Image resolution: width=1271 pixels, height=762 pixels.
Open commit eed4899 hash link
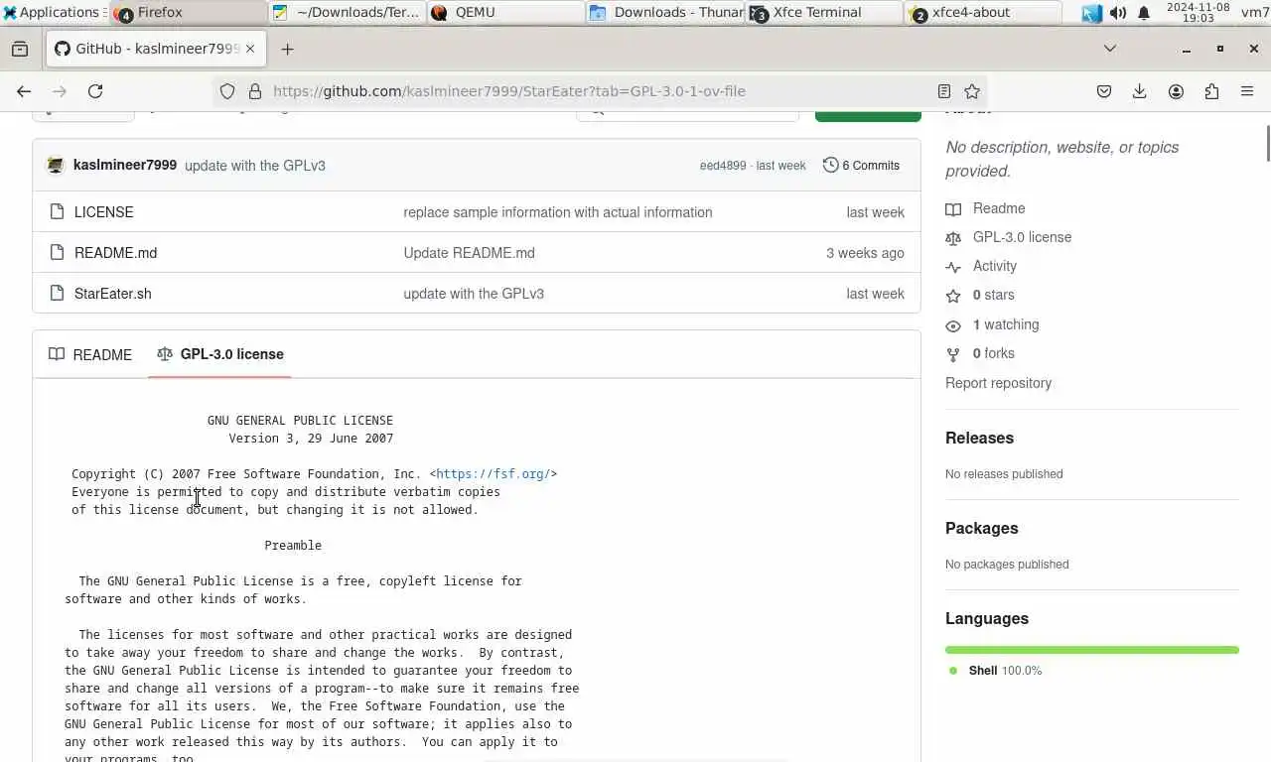point(723,166)
